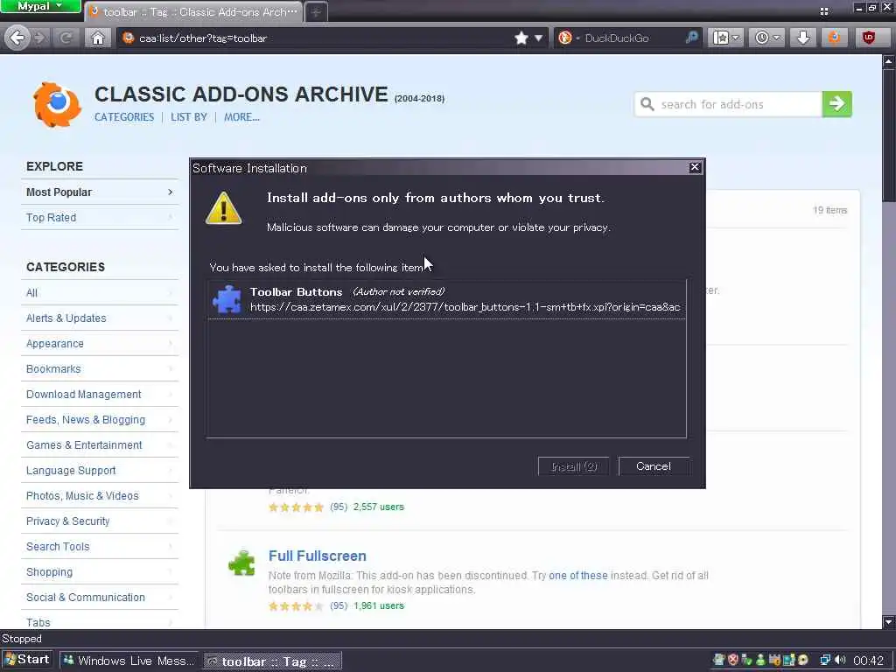
Task: Click the site icon in the address bar
Action: click(129, 38)
